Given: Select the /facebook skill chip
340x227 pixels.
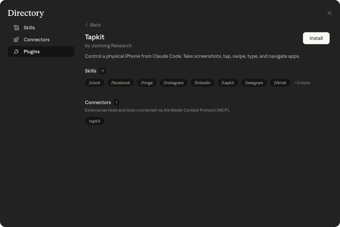Looking at the screenshot, I should (121, 83).
